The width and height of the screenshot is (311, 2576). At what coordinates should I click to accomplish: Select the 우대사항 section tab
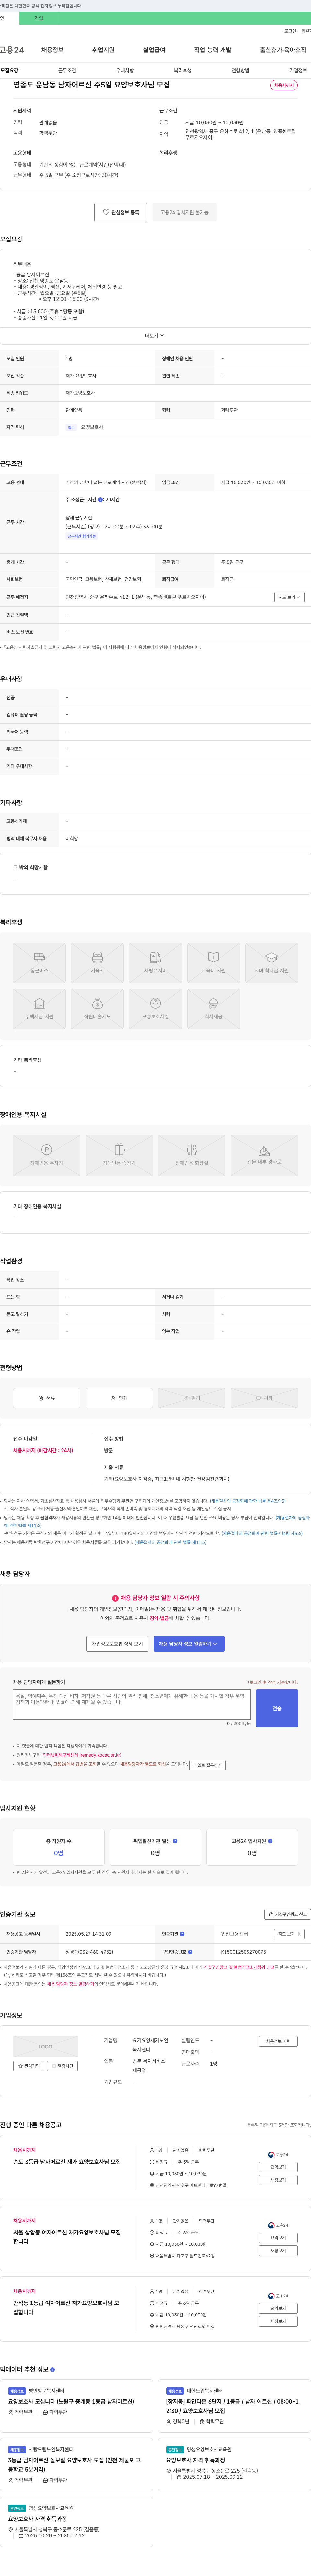[125, 71]
